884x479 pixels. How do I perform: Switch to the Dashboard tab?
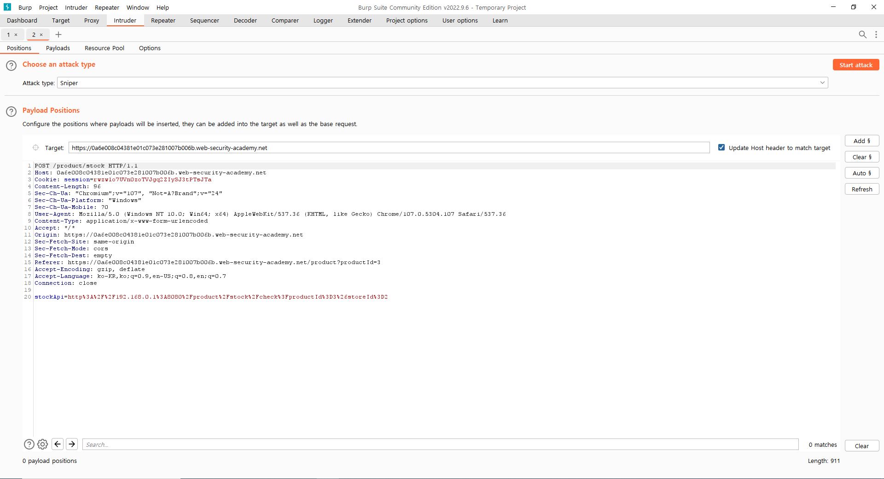point(22,20)
